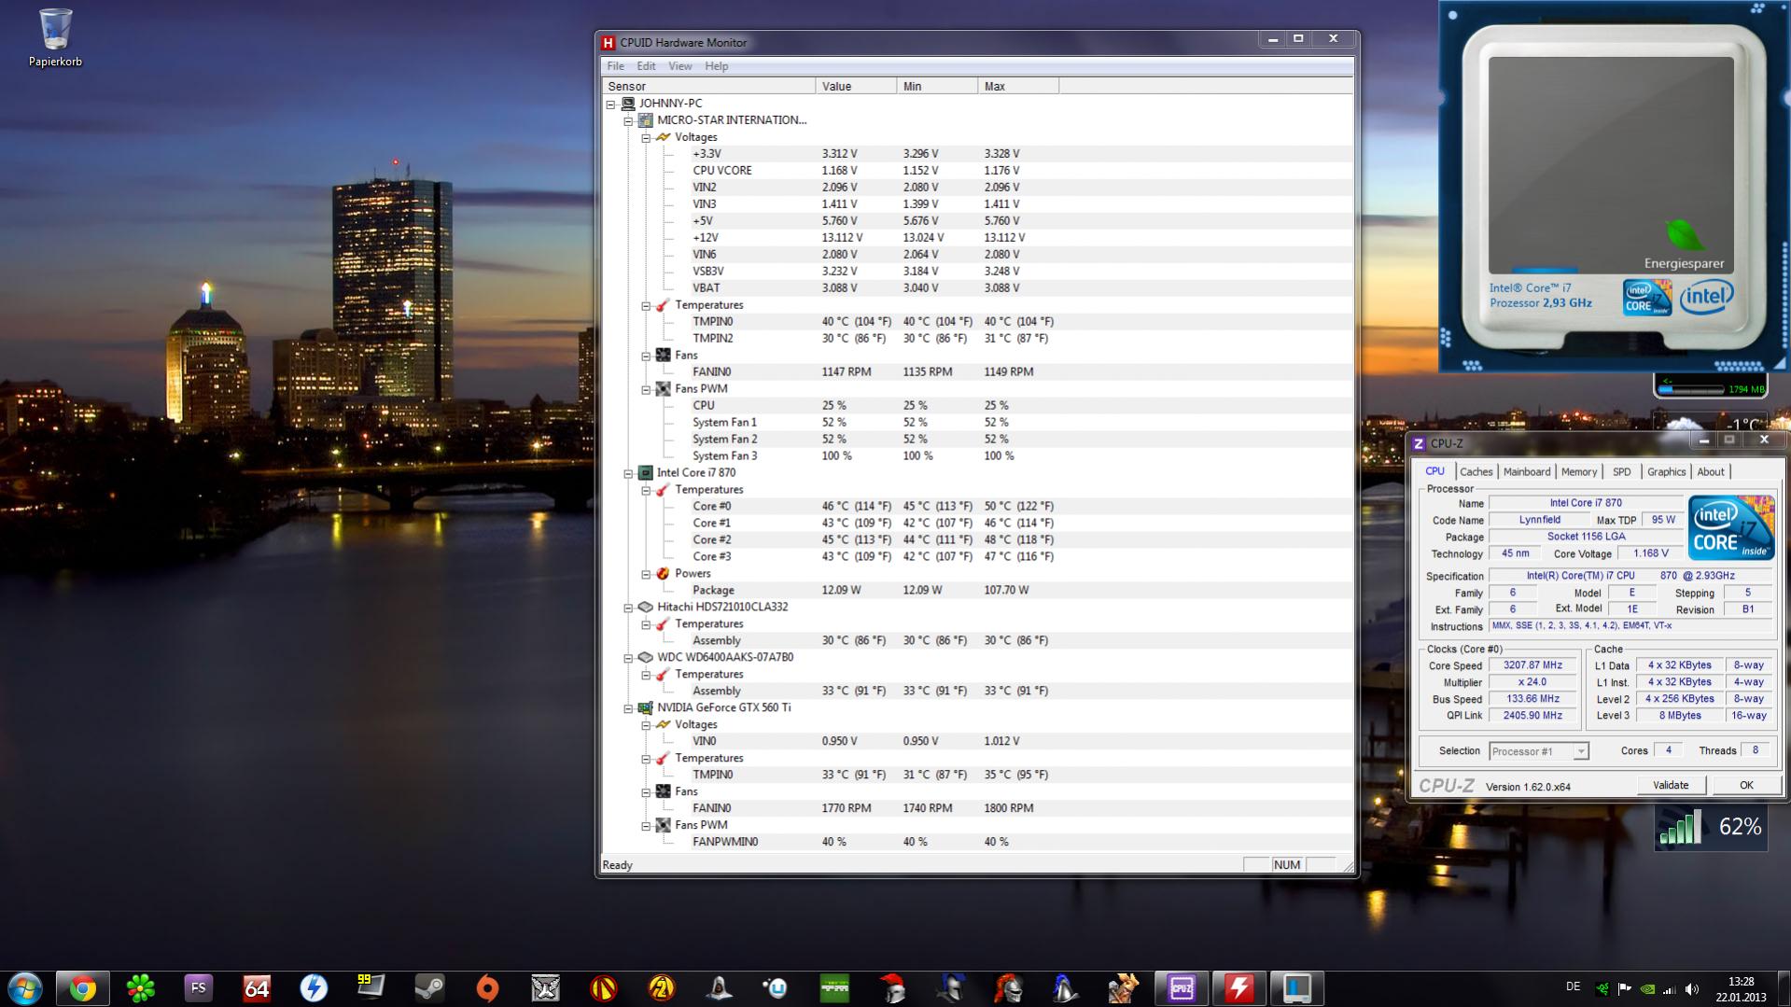Image resolution: width=1791 pixels, height=1007 pixels.
Task: Select the CPU VCORE voltage row
Action: (x=977, y=171)
